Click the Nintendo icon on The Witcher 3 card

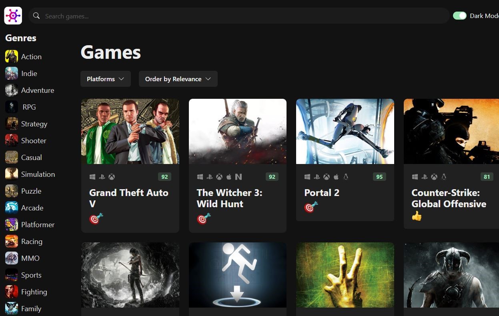tap(238, 176)
